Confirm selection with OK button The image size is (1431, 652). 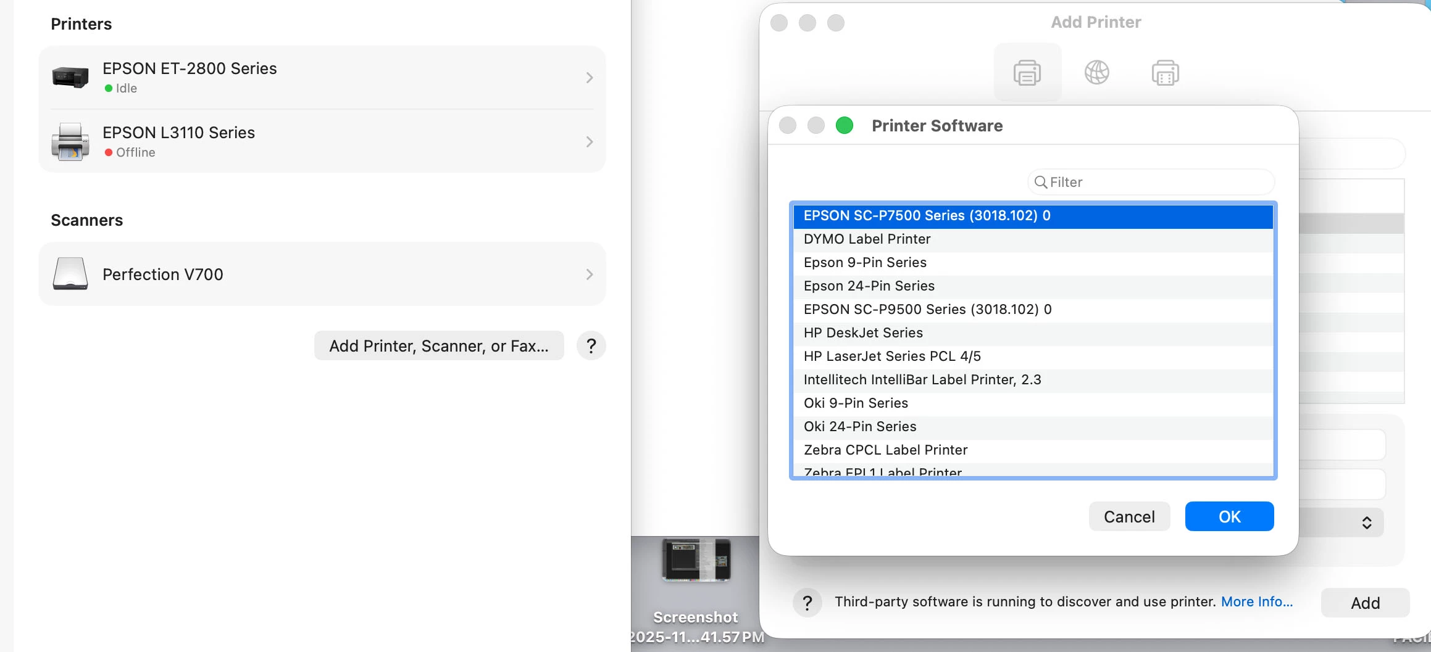tap(1229, 516)
